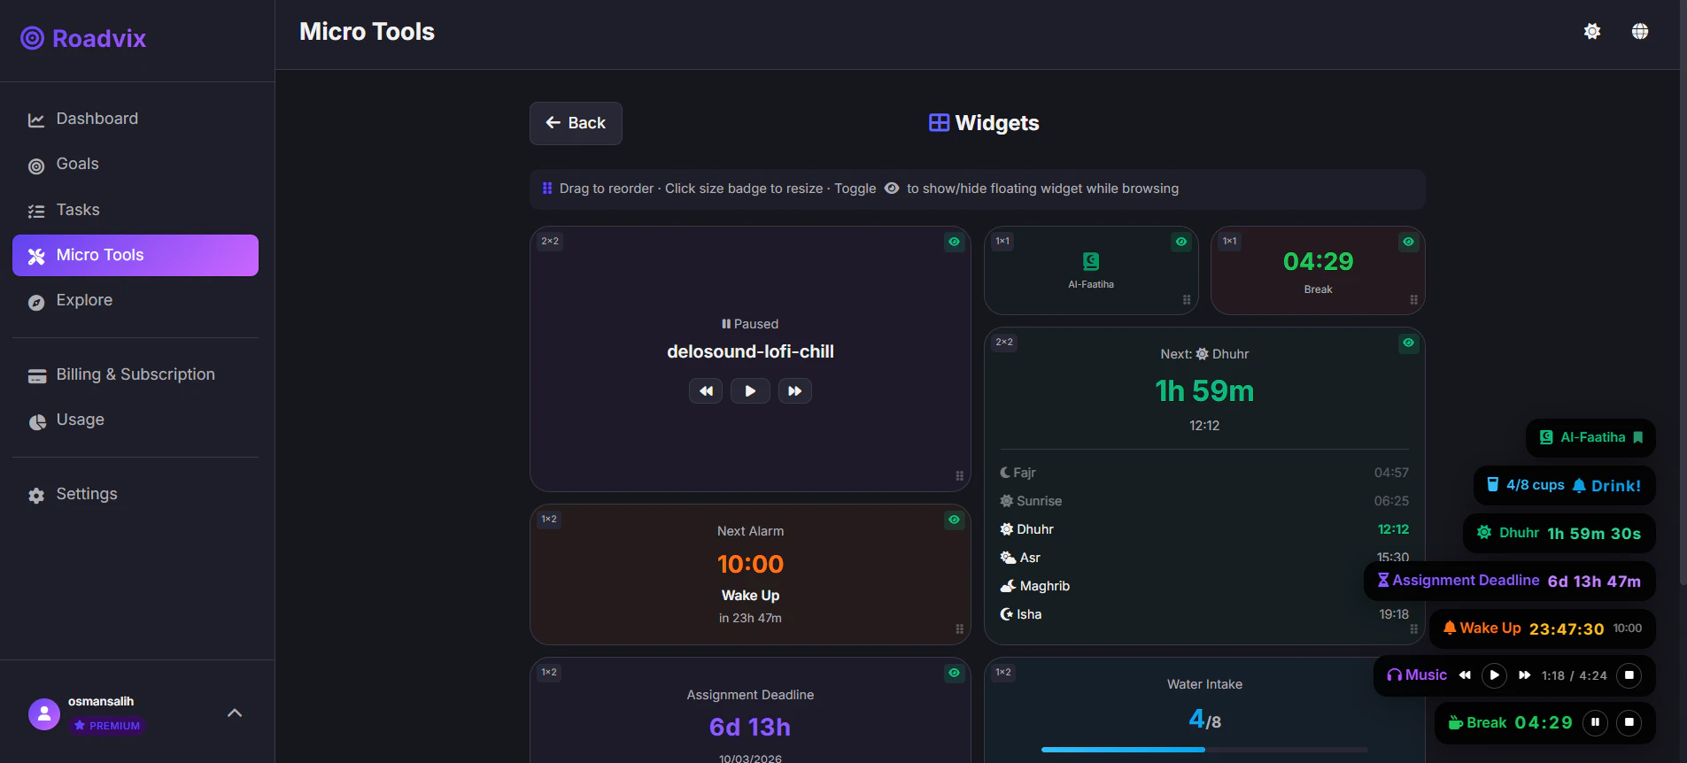Select the Sunrise row

1204,501
